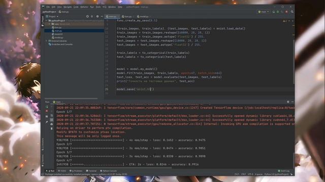
Task: Open the Run menu
Action: click(x=92, y=7)
